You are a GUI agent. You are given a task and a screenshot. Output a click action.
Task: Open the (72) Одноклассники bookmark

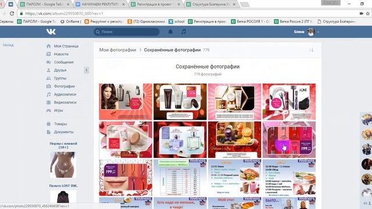(146, 21)
